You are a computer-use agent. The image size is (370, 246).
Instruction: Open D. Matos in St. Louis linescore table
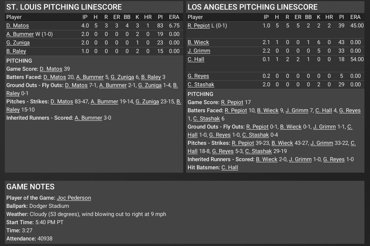coord(17,26)
